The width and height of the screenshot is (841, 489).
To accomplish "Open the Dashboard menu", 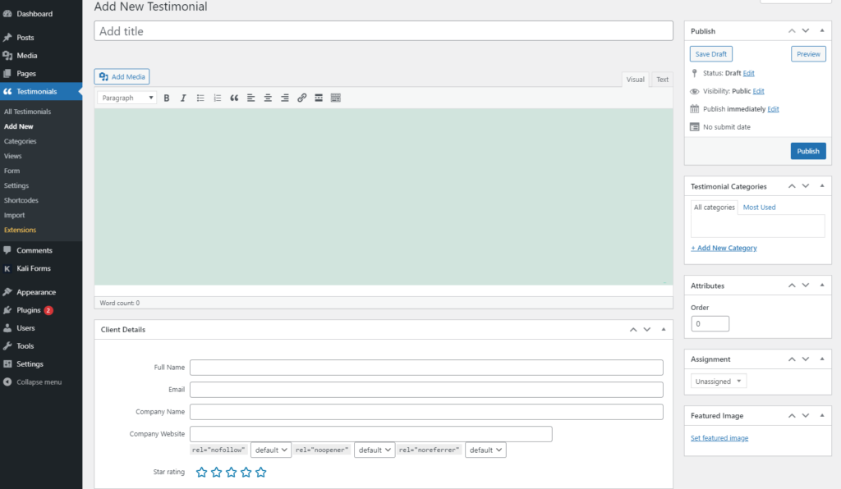I will [41, 14].
